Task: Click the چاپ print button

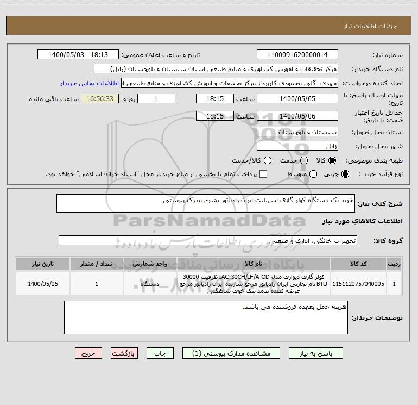Action: pyautogui.click(x=160, y=353)
